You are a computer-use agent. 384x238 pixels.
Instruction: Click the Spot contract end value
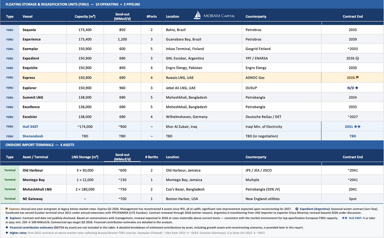[x=353, y=199]
